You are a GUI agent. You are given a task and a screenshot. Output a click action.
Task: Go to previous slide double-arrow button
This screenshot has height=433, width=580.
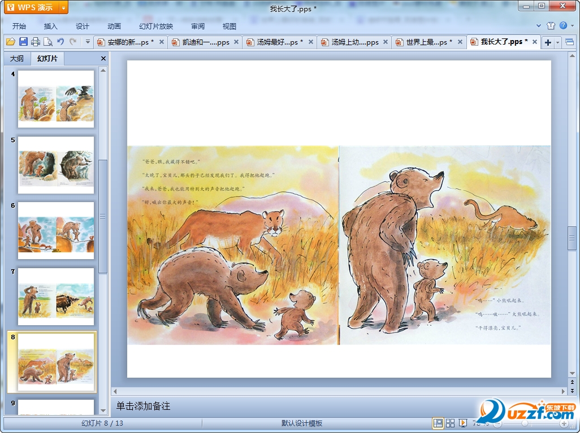coord(572,382)
